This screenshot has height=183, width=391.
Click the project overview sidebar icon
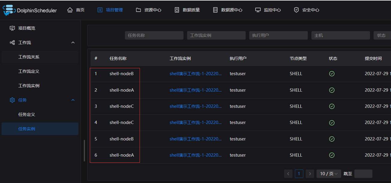[12, 28]
